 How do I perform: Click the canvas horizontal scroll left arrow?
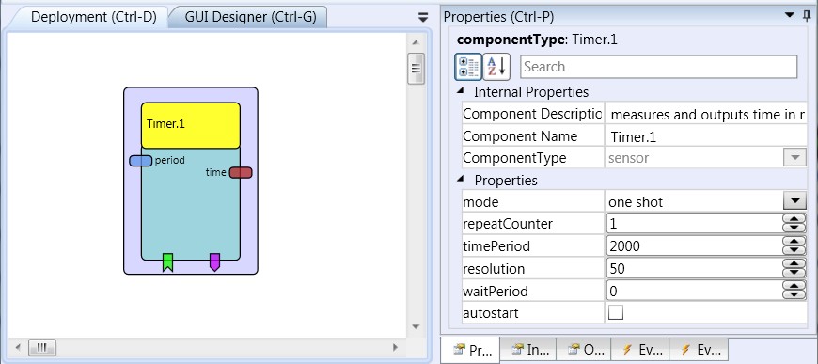[18, 347]
